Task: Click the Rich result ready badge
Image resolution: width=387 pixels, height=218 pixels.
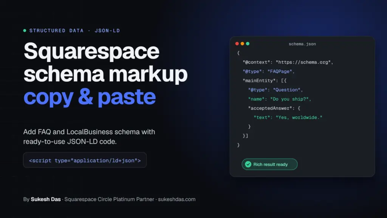Action: pos(269,164)
